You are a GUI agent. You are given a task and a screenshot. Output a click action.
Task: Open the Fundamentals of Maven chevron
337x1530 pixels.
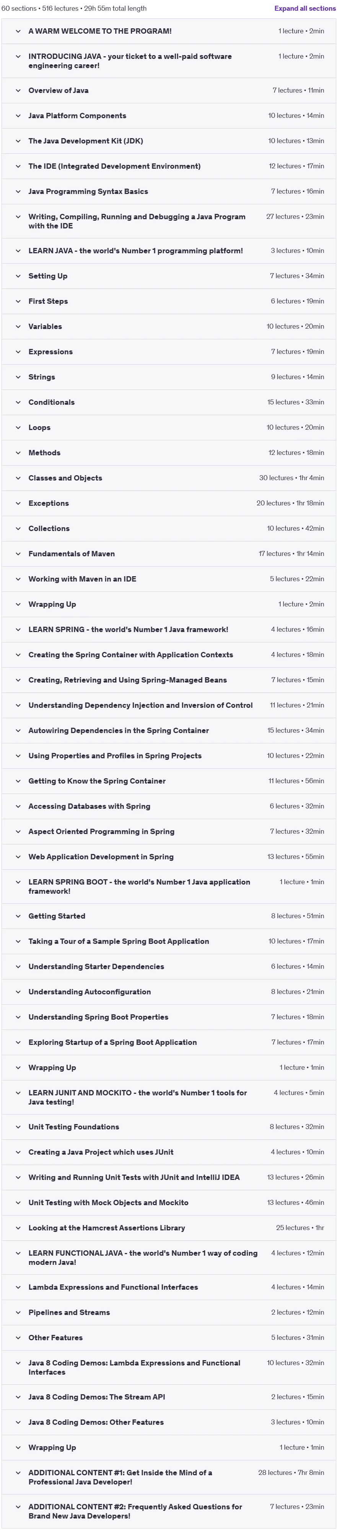18,554
